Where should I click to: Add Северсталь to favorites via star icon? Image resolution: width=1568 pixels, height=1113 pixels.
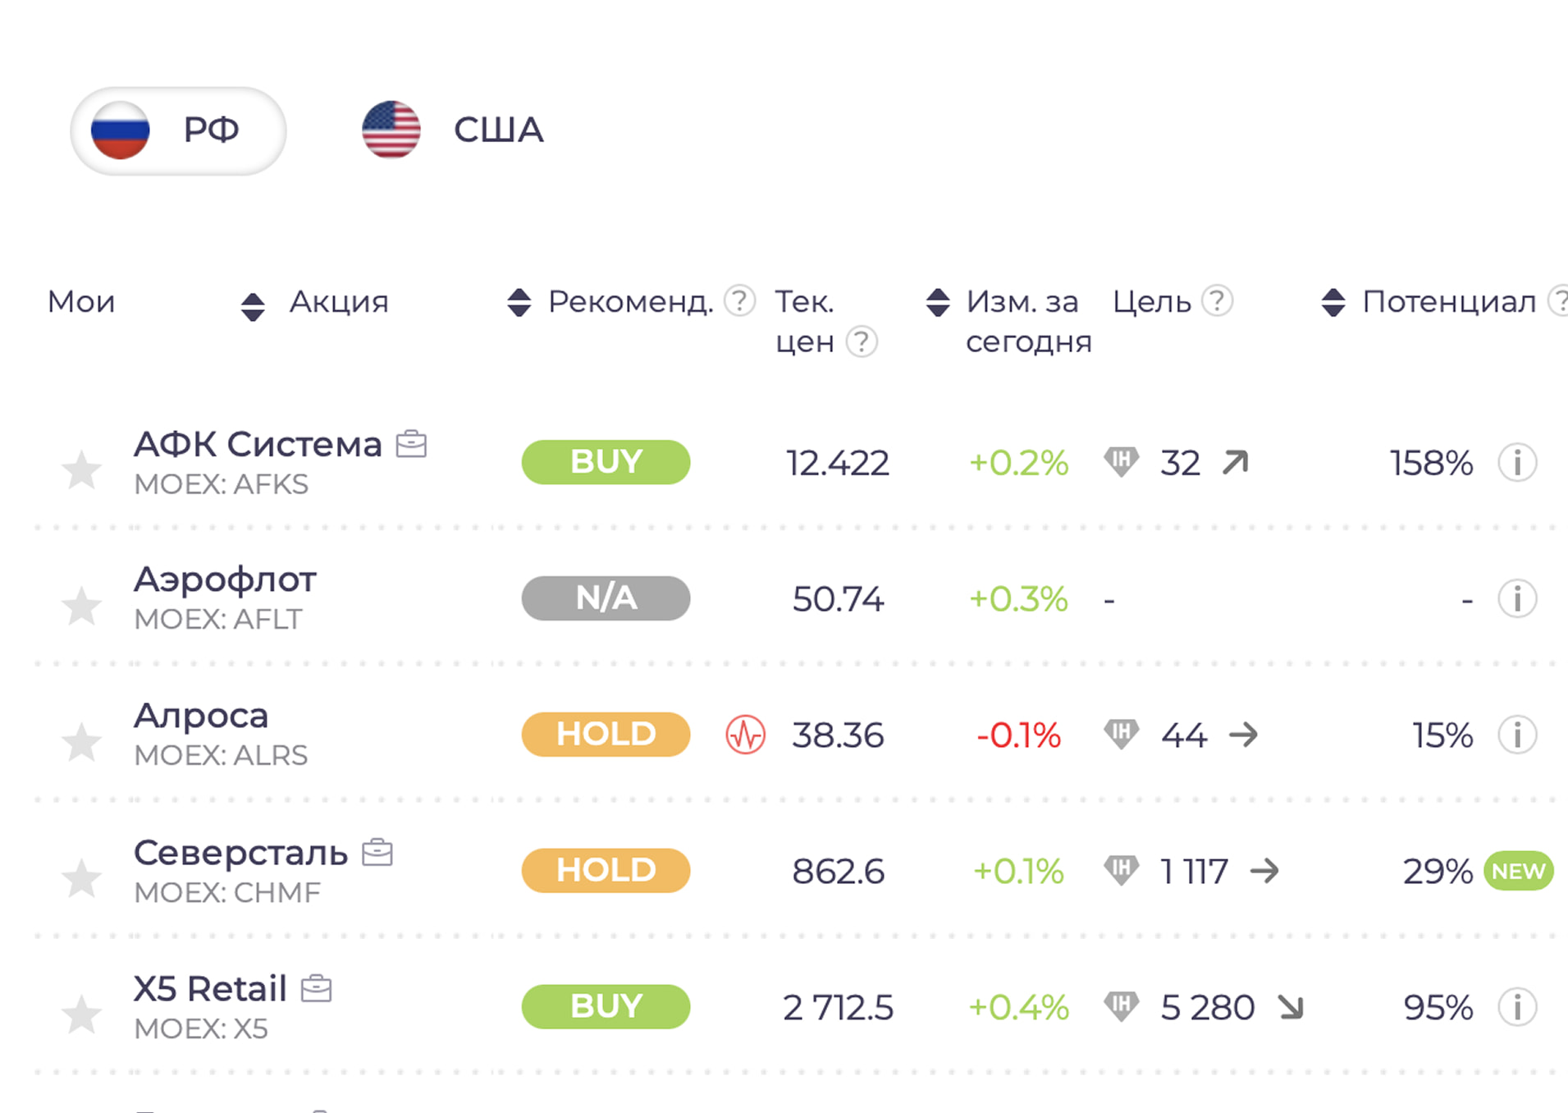[x=82, y=878]
